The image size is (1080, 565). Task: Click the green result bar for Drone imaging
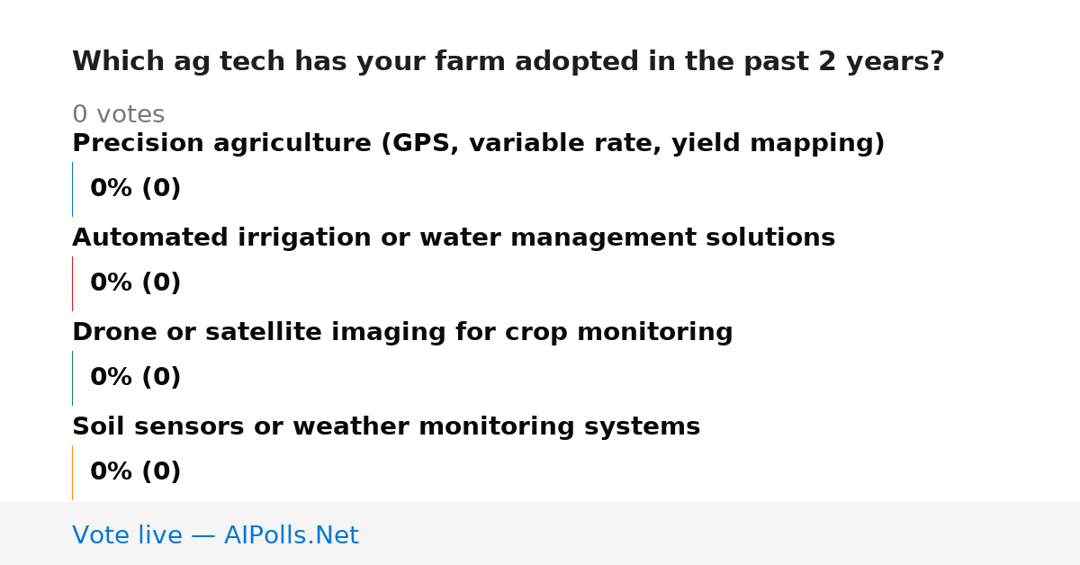(72, 378)
